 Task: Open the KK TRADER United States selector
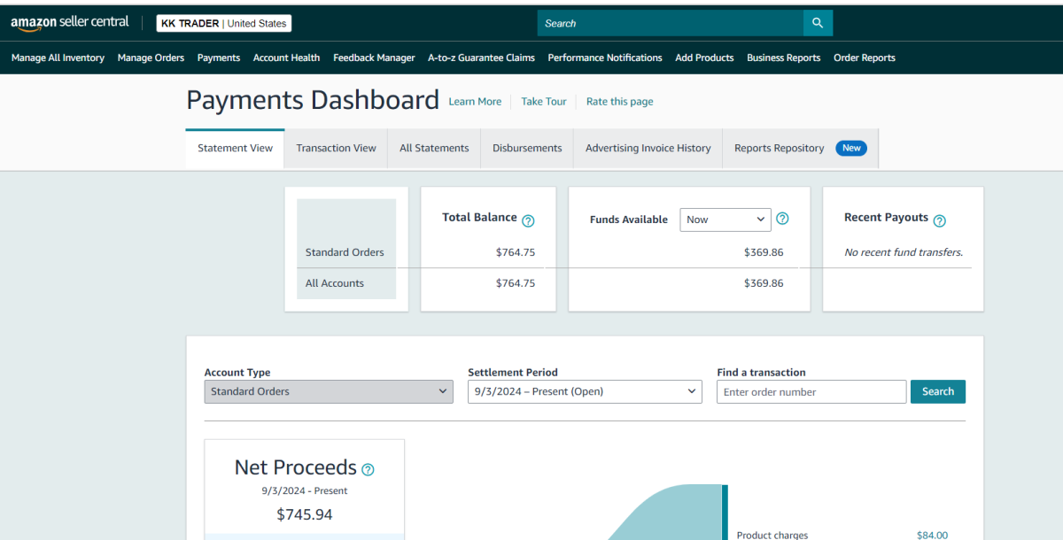coord(224,24)
